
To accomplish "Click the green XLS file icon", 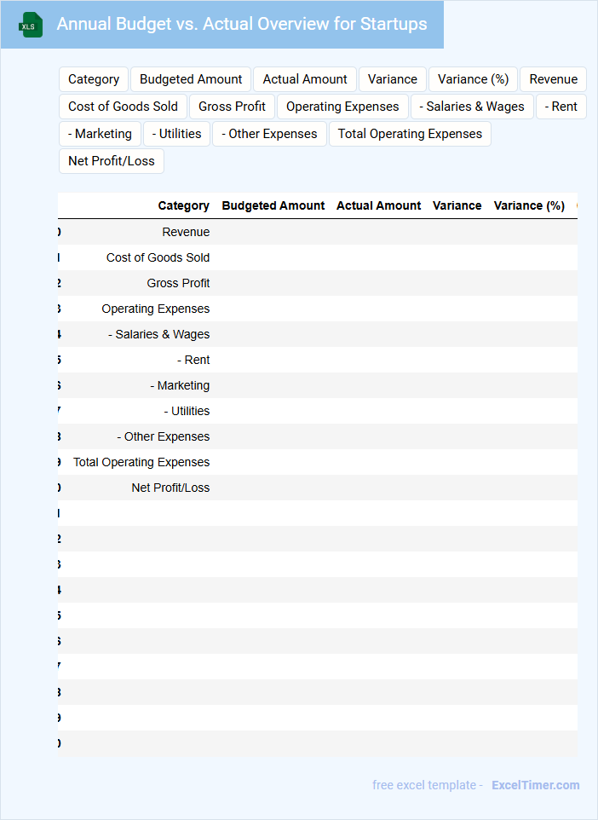I will [31, 25].
